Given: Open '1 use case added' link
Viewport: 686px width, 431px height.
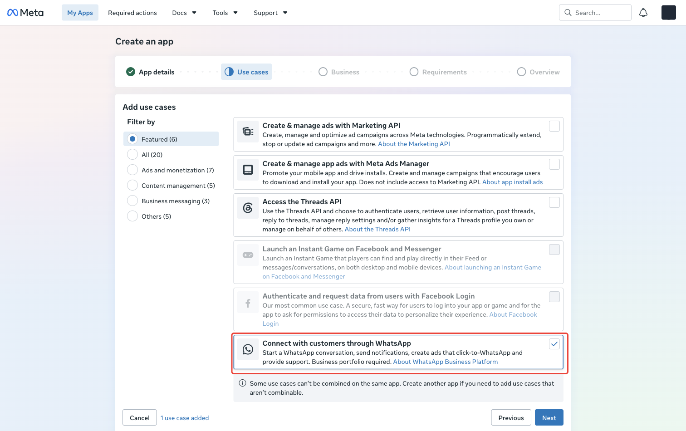Looking at the screenshot, I should coord(185,418).
